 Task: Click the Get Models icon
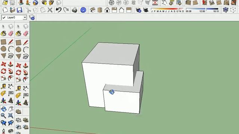[44, 3]
